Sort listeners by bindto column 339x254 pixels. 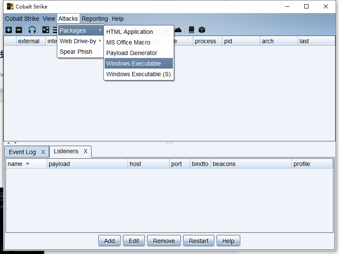click(200, 164)
